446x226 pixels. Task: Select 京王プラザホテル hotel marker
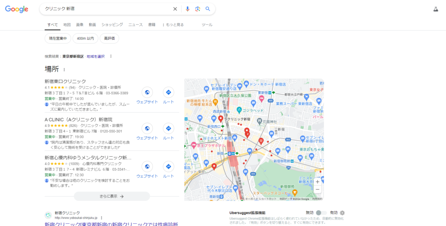tap(194, 145)
